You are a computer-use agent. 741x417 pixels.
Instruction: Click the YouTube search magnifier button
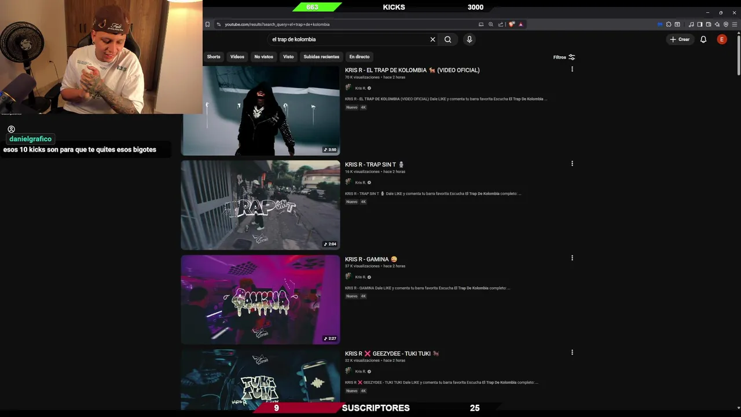[447, 39]
